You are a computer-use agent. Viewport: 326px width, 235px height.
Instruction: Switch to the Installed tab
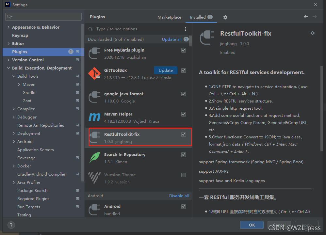201,17
